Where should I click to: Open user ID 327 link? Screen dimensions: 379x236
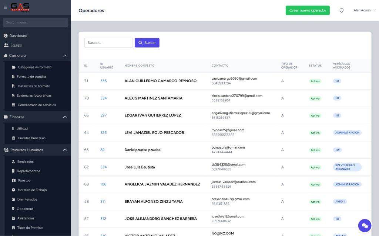tap(104, 115)
